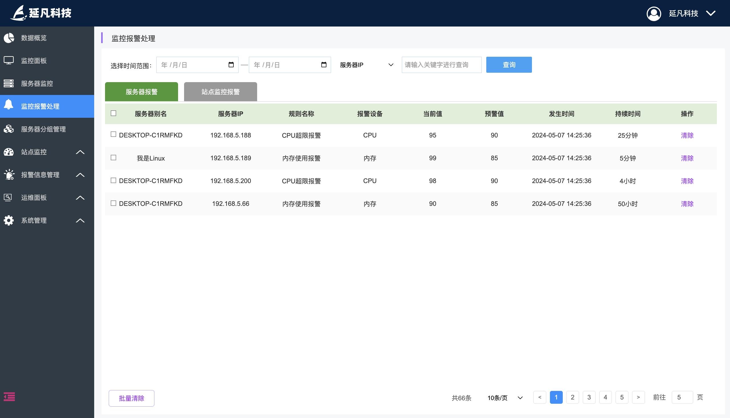
Task: Open the 10条/页 page size dropdown
Action: (505, 398)
